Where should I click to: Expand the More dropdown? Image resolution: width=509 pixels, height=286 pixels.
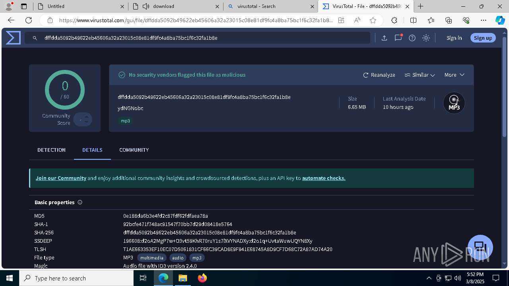pyautogui.click(x=454, y=75)
